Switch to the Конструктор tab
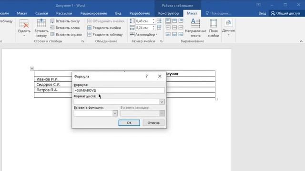Image resolution: width=305 pixels, height=171 pixels. [x=168, y=13]
